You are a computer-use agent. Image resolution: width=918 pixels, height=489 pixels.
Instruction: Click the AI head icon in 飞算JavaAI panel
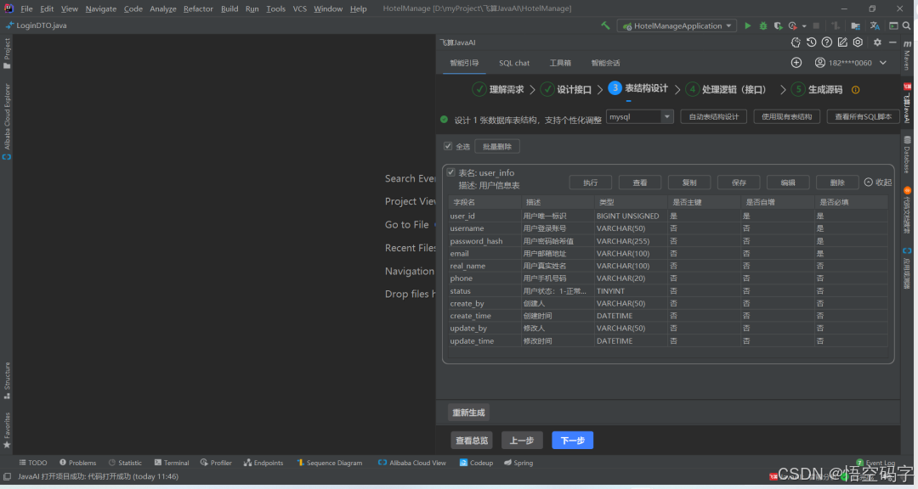[x=796, y=42]
